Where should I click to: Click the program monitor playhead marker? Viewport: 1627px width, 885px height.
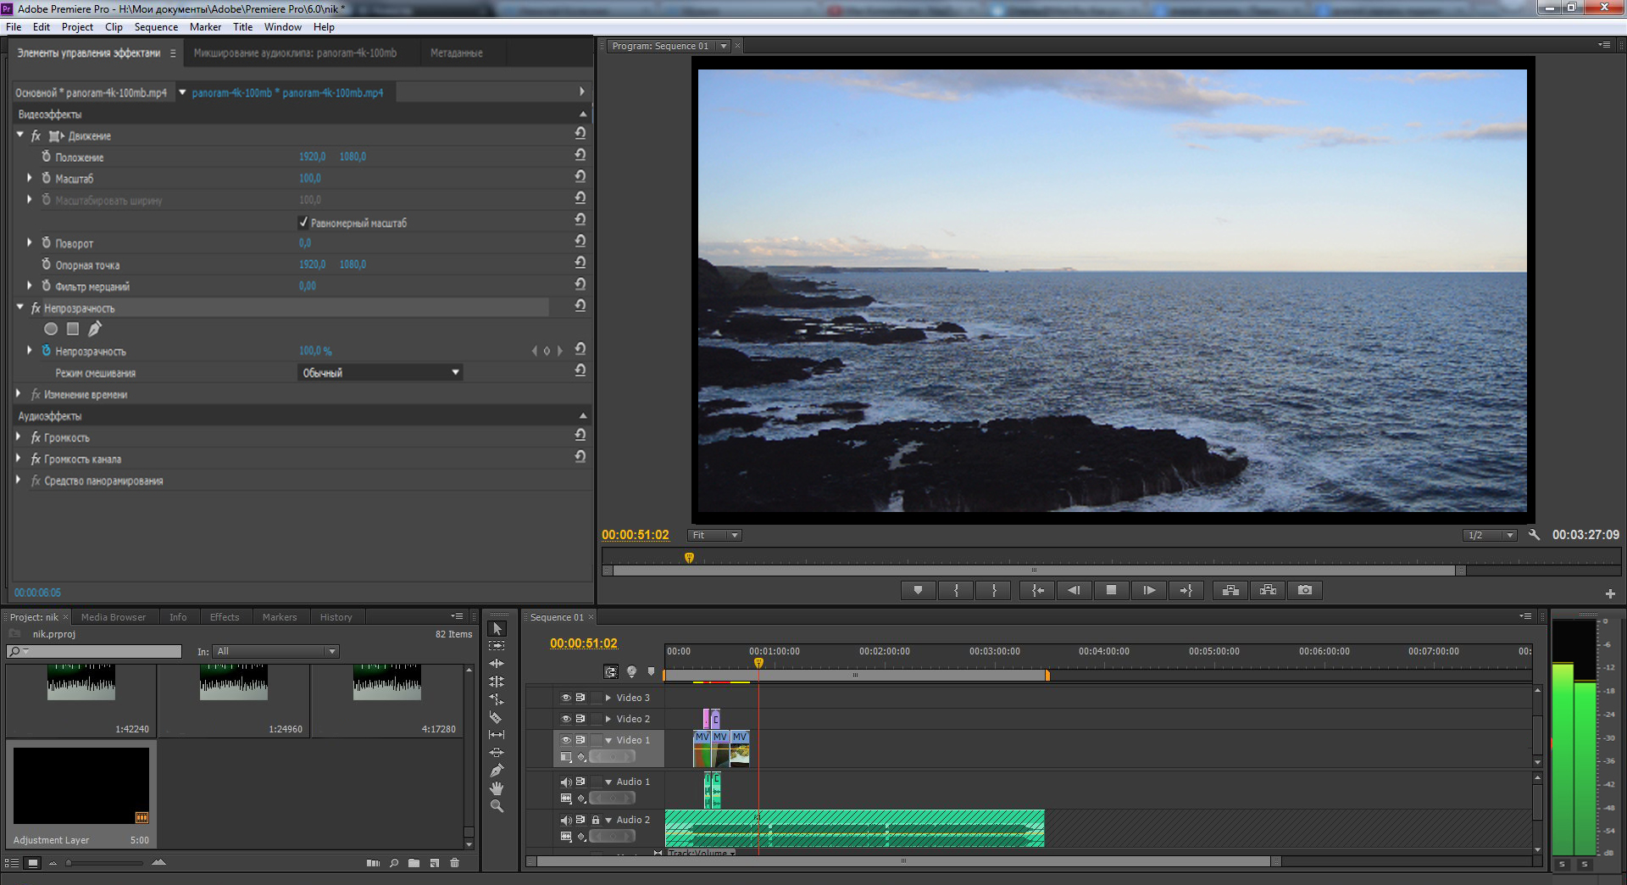coord(689,558)
